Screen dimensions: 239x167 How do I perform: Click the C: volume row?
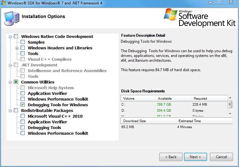click(174, 104)
